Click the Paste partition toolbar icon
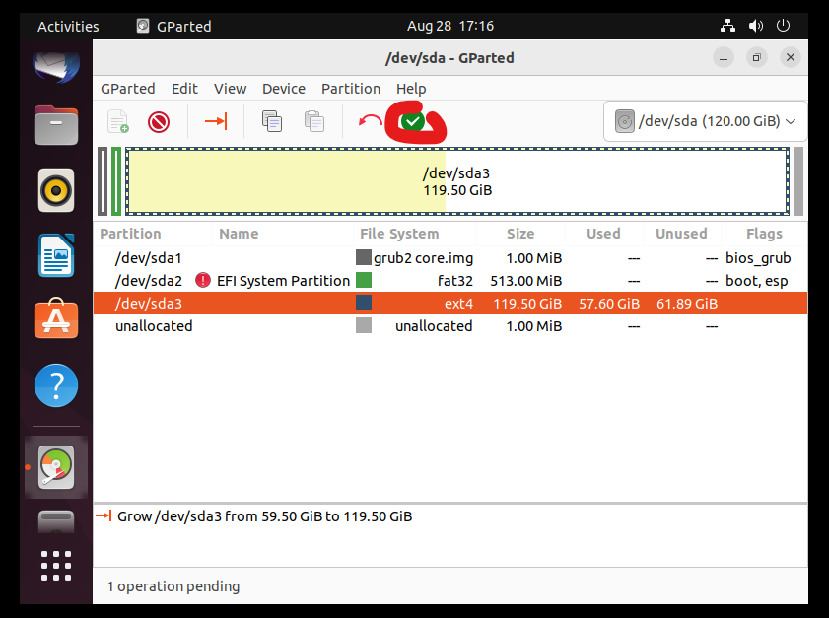The height and width of the screenshot is (618, 829). click(313, 122)
